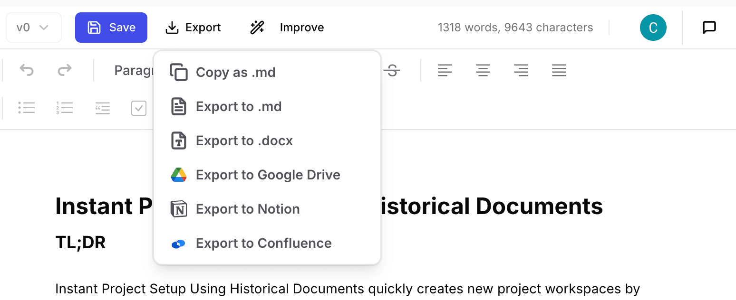This screenshot has width=736, height=300.
Task: Open the v0 version dropdown
Action: [33, 27]
